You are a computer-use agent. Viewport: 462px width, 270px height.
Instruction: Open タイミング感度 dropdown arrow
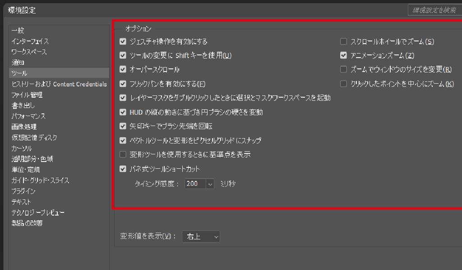210,184
